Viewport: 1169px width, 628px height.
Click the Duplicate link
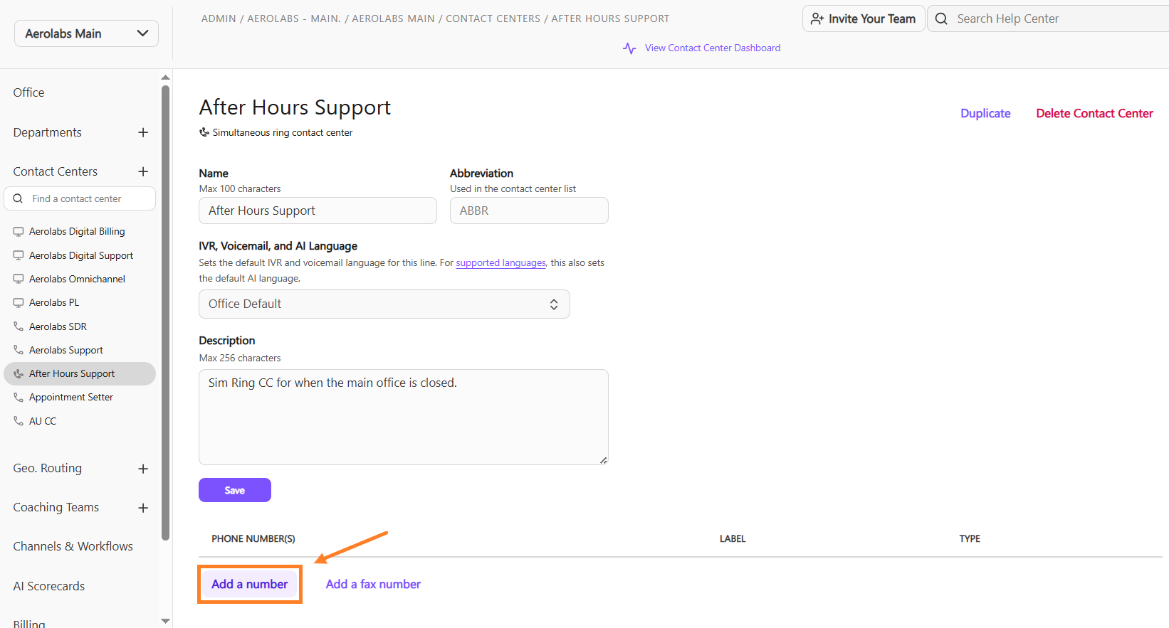985,113
